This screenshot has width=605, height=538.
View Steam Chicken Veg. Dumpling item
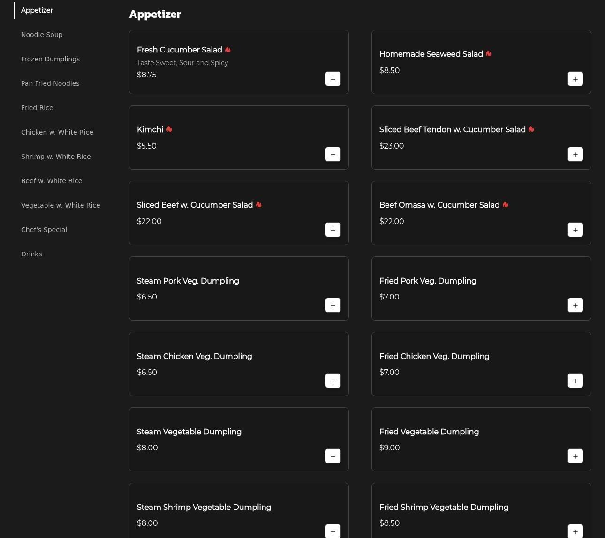pos(194,356)
